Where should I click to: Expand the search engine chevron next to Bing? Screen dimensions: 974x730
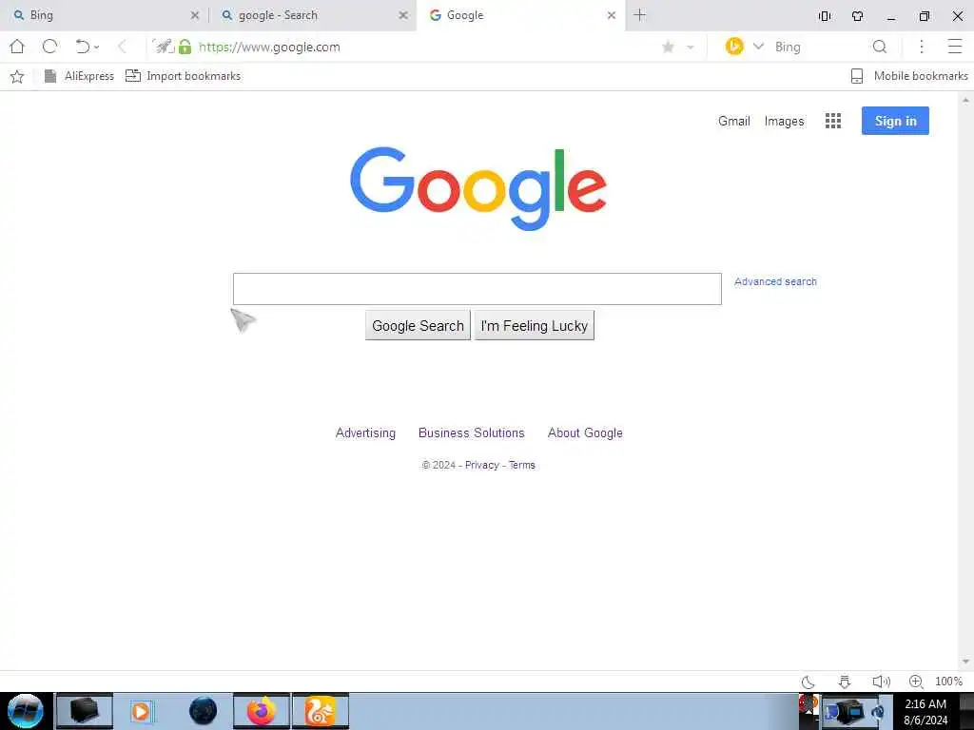coord(758,47)
